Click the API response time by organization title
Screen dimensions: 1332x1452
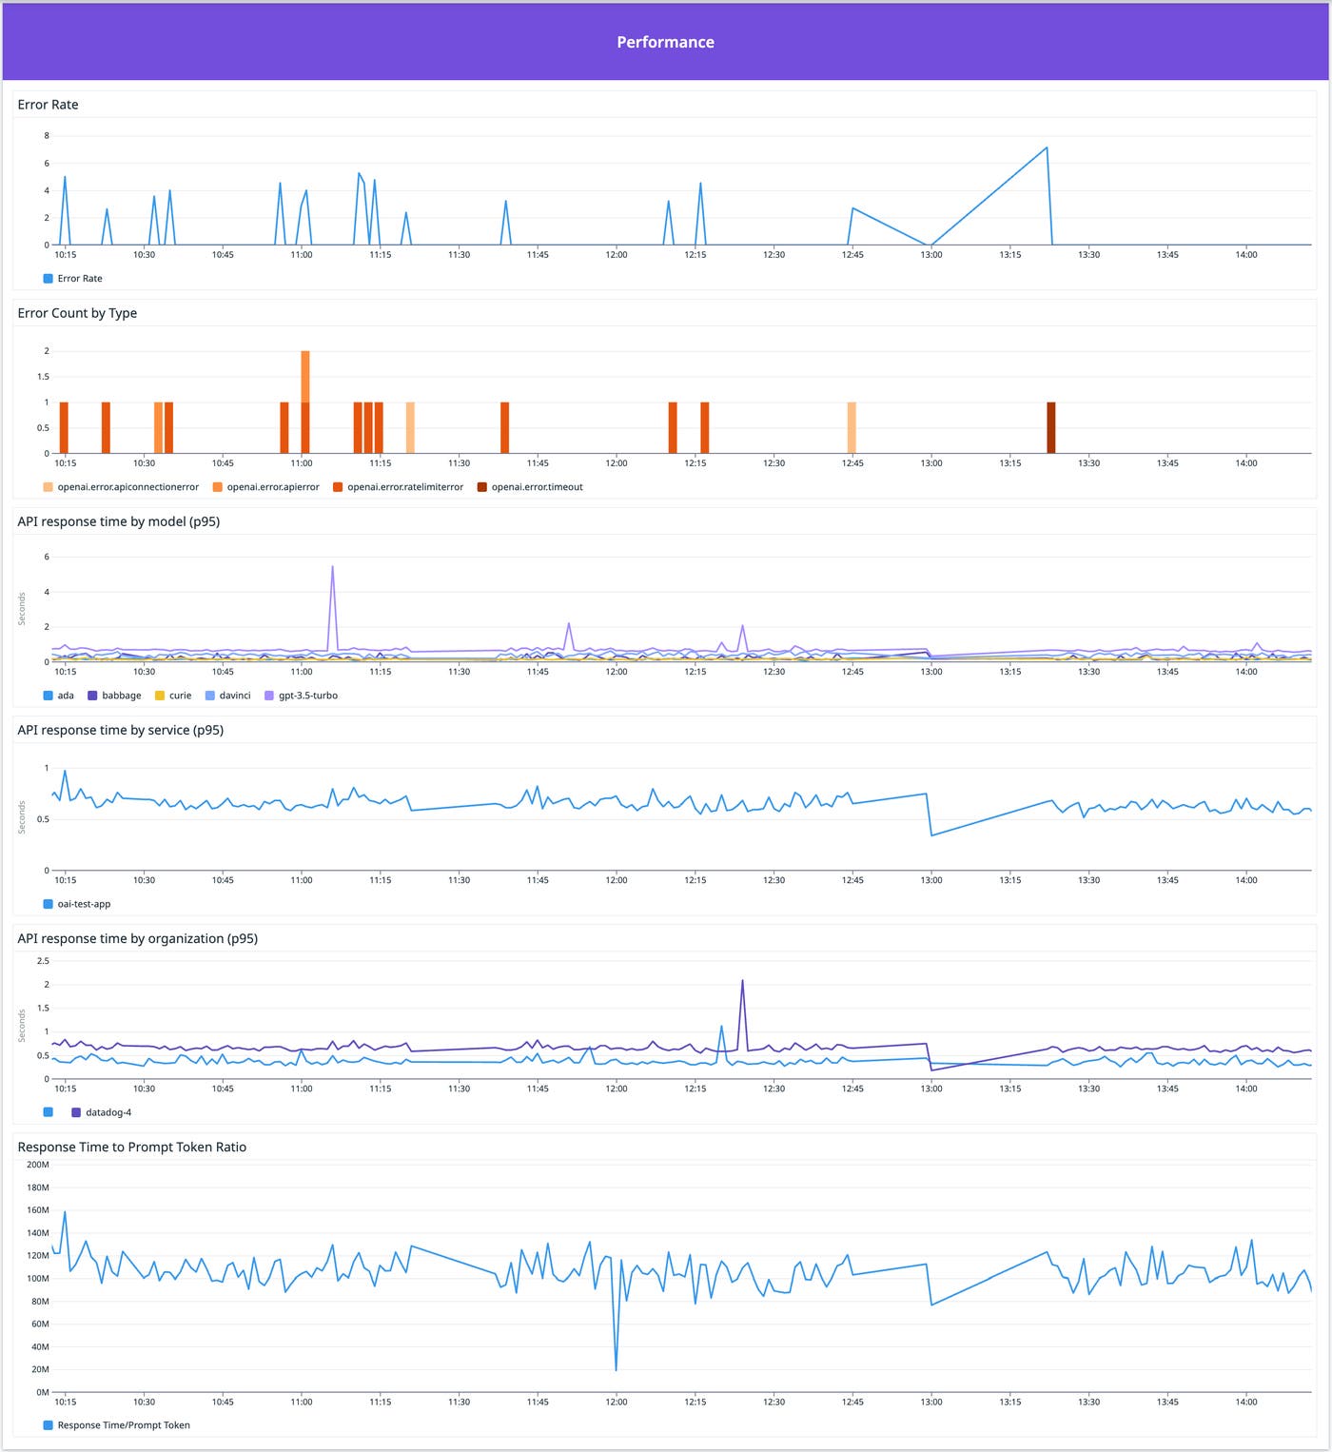coord(138,937)
